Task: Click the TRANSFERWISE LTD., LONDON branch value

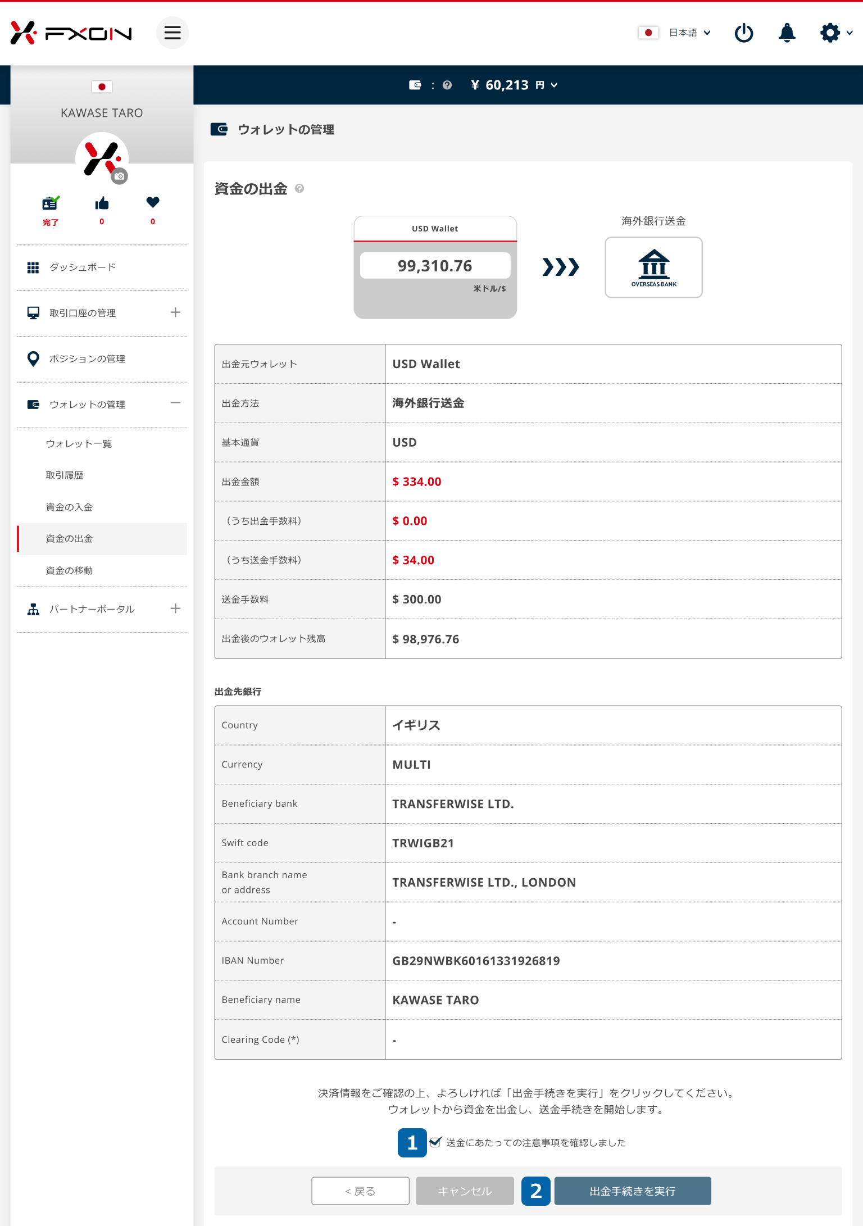Action: click(x=484, y=883)
